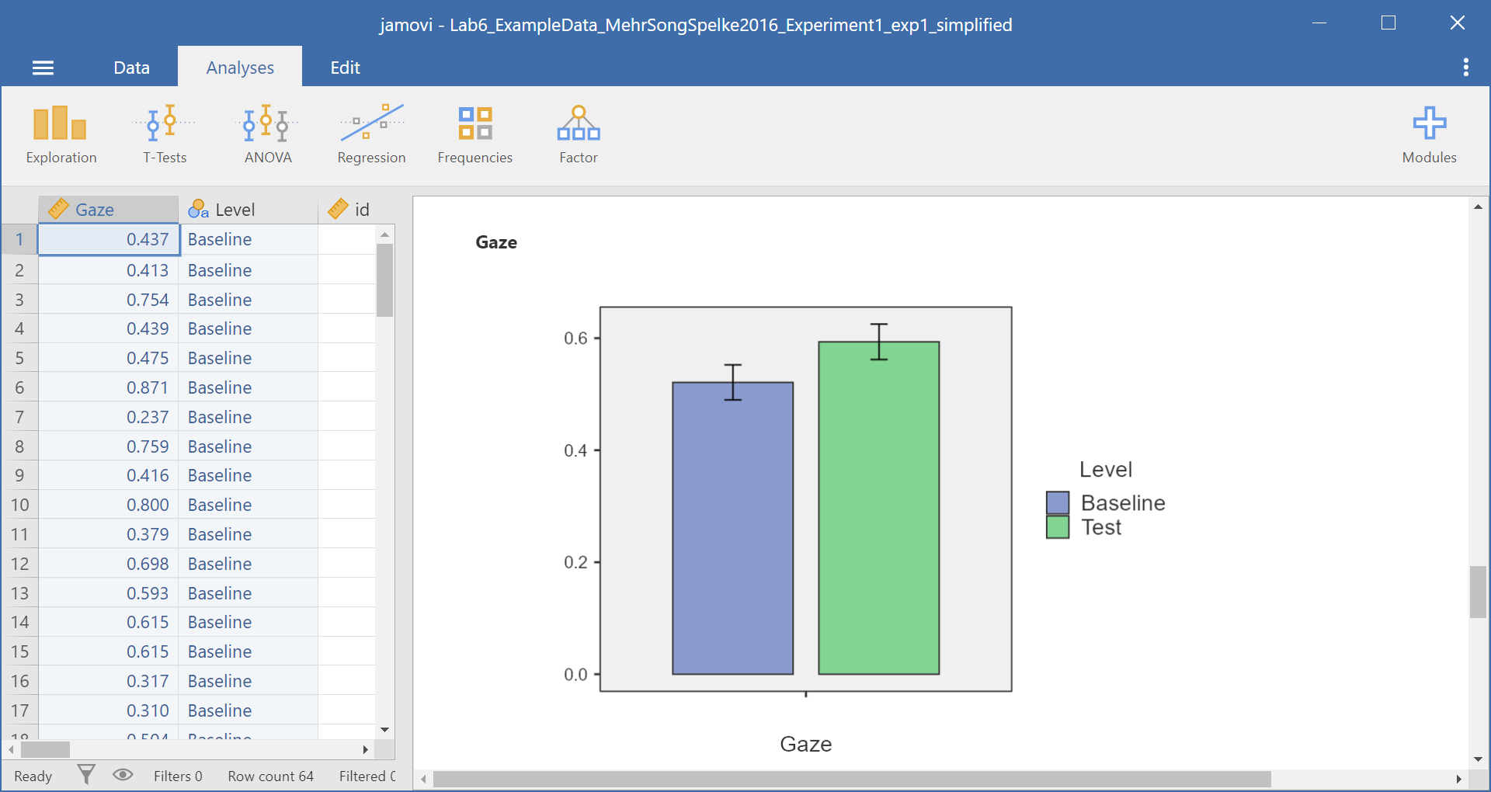Open the Exploration analyses menu
The width and height of the screenshot is (1491, 792).
click(x=61, y=135)
